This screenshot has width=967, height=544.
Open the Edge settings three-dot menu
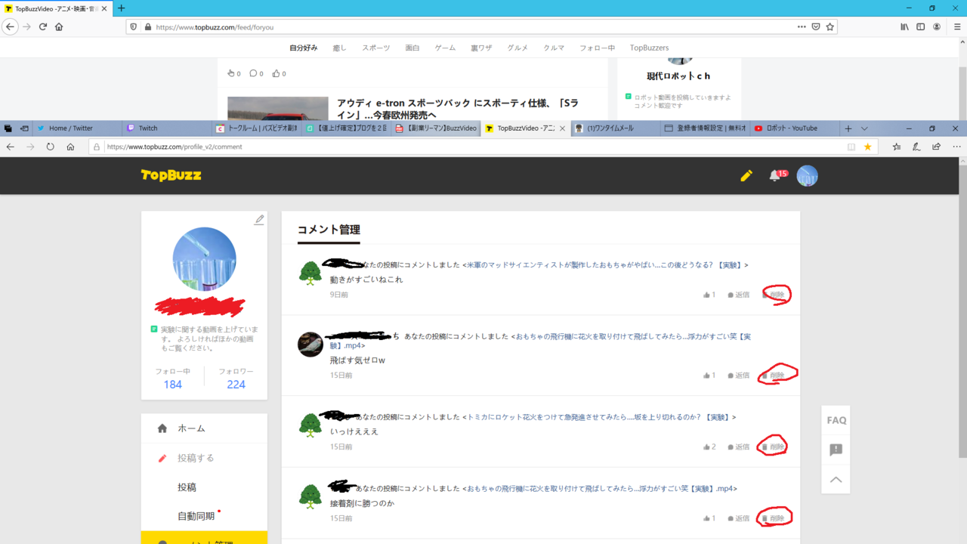click(x=956, y=147)
